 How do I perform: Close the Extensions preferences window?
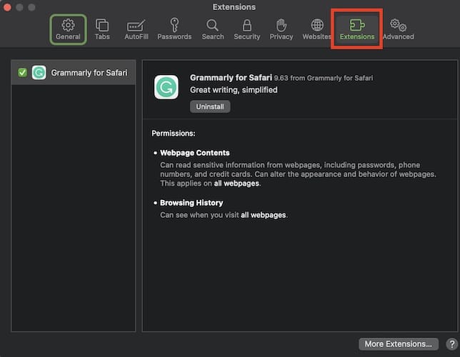[9, 7]
